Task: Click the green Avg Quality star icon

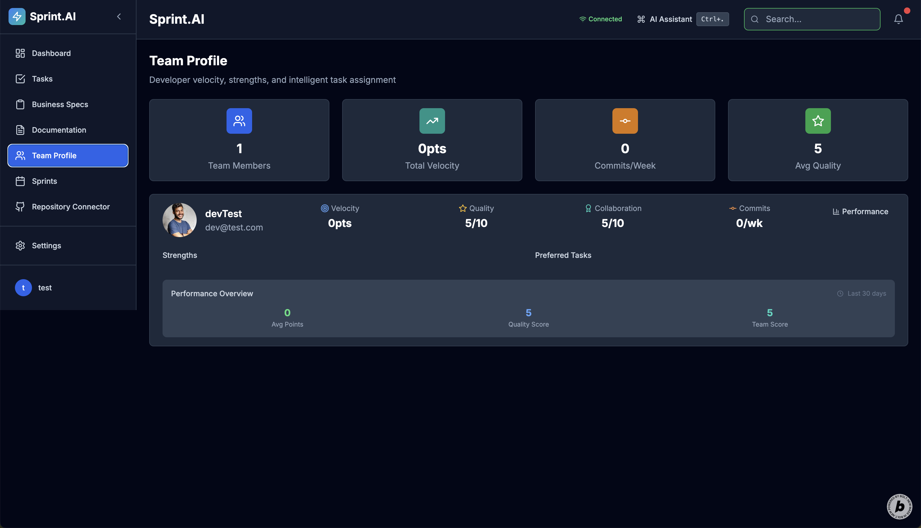Action: click(818, 121)
